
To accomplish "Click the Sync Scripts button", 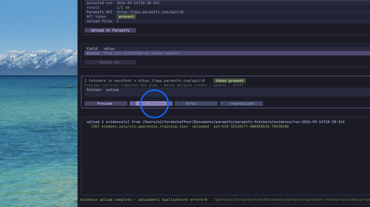I will [151, 104].
